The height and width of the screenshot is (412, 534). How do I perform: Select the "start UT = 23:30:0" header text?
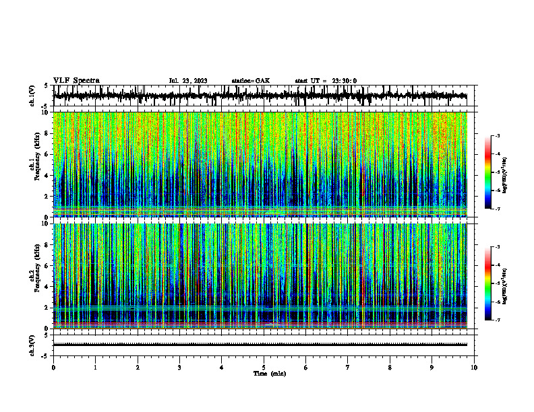(326, 81)
